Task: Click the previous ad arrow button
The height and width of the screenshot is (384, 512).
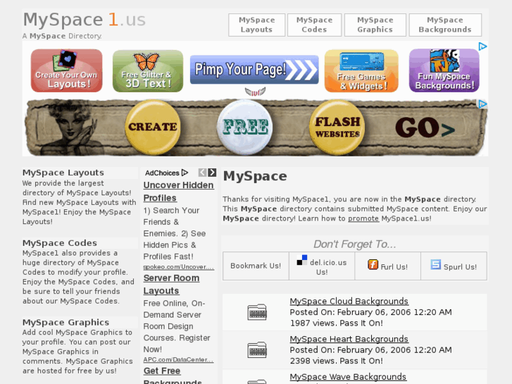Action: point(202,173)
